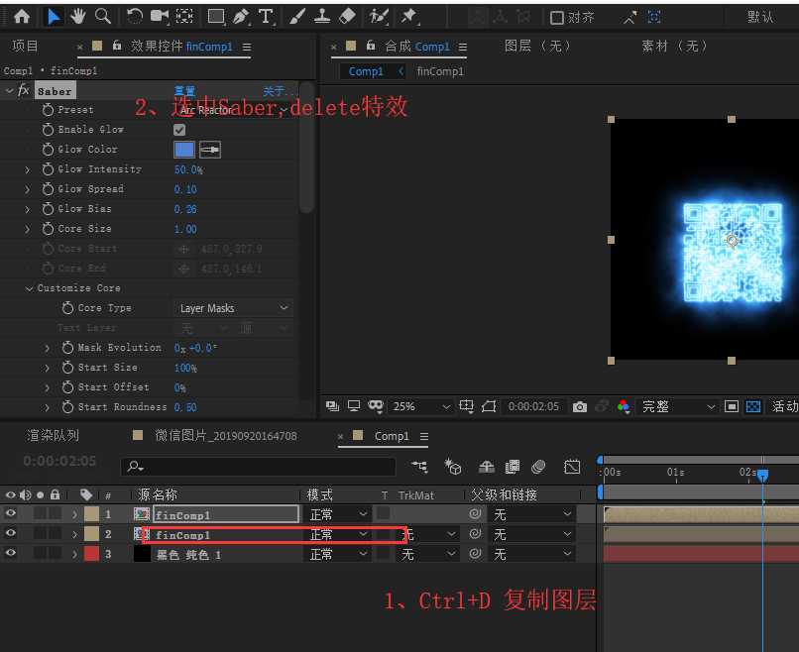Open the Preset Arc Reactor dropdown
799x652 pixels.
[232, 110]
